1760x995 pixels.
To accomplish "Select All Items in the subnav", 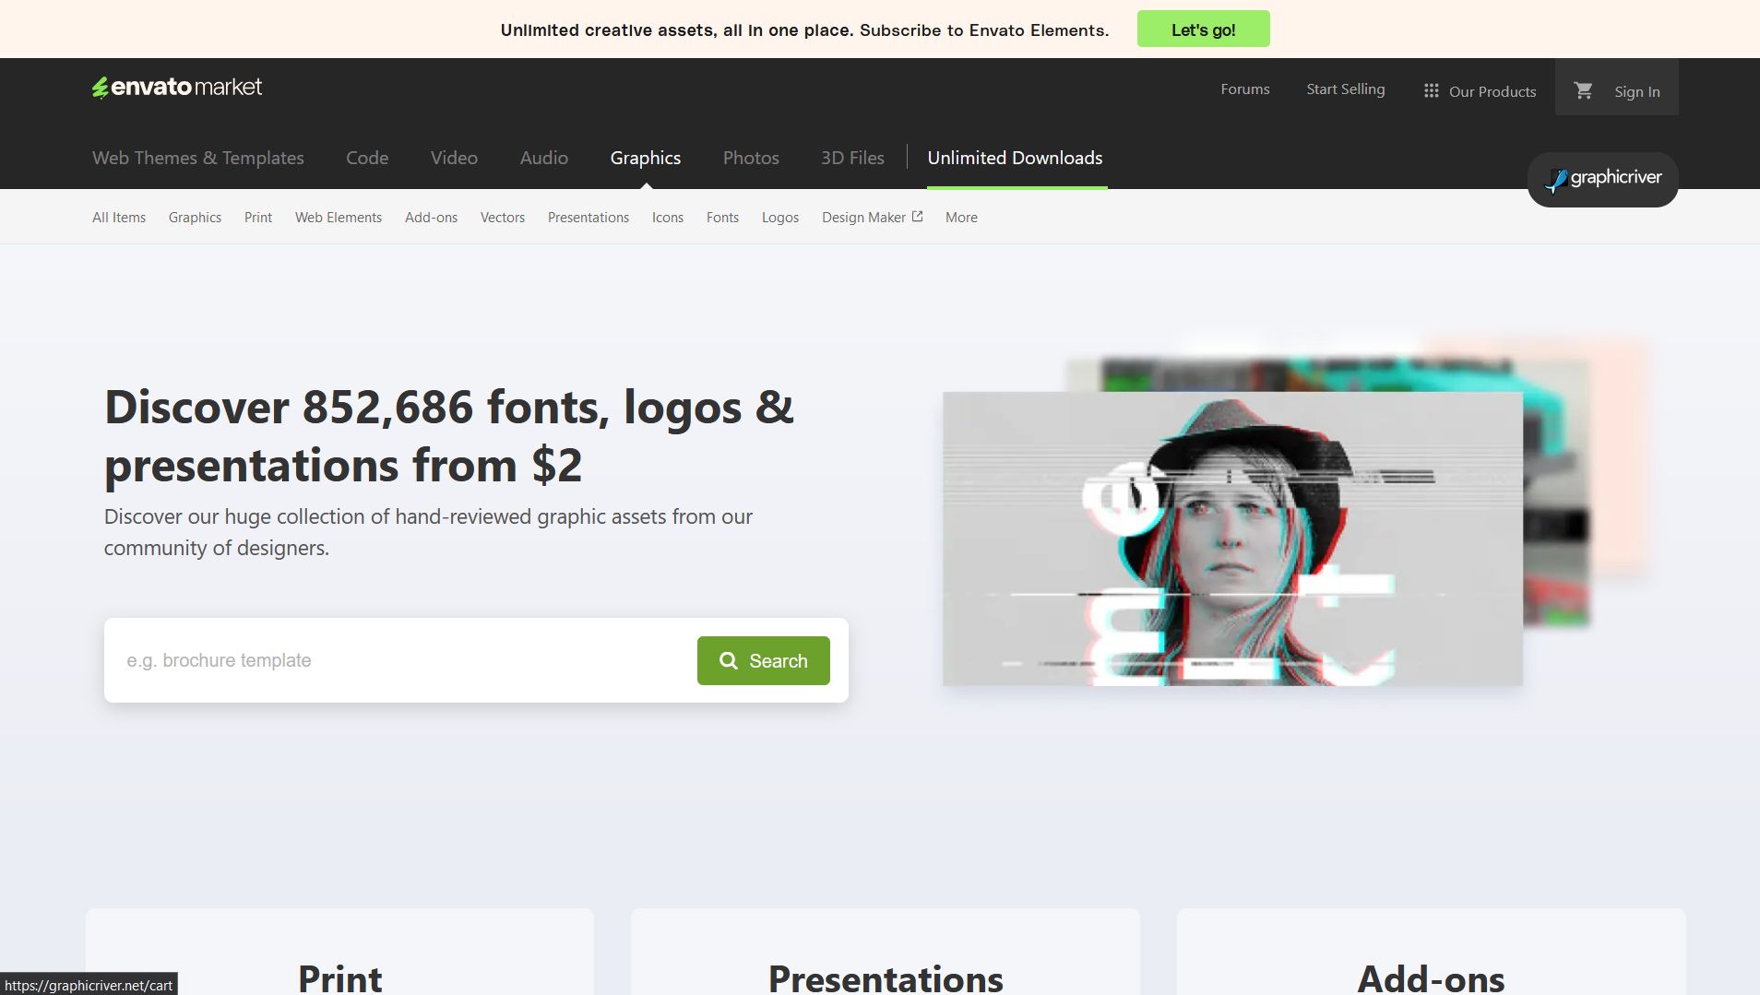I will pyautogui.click(x=118, y=217).
